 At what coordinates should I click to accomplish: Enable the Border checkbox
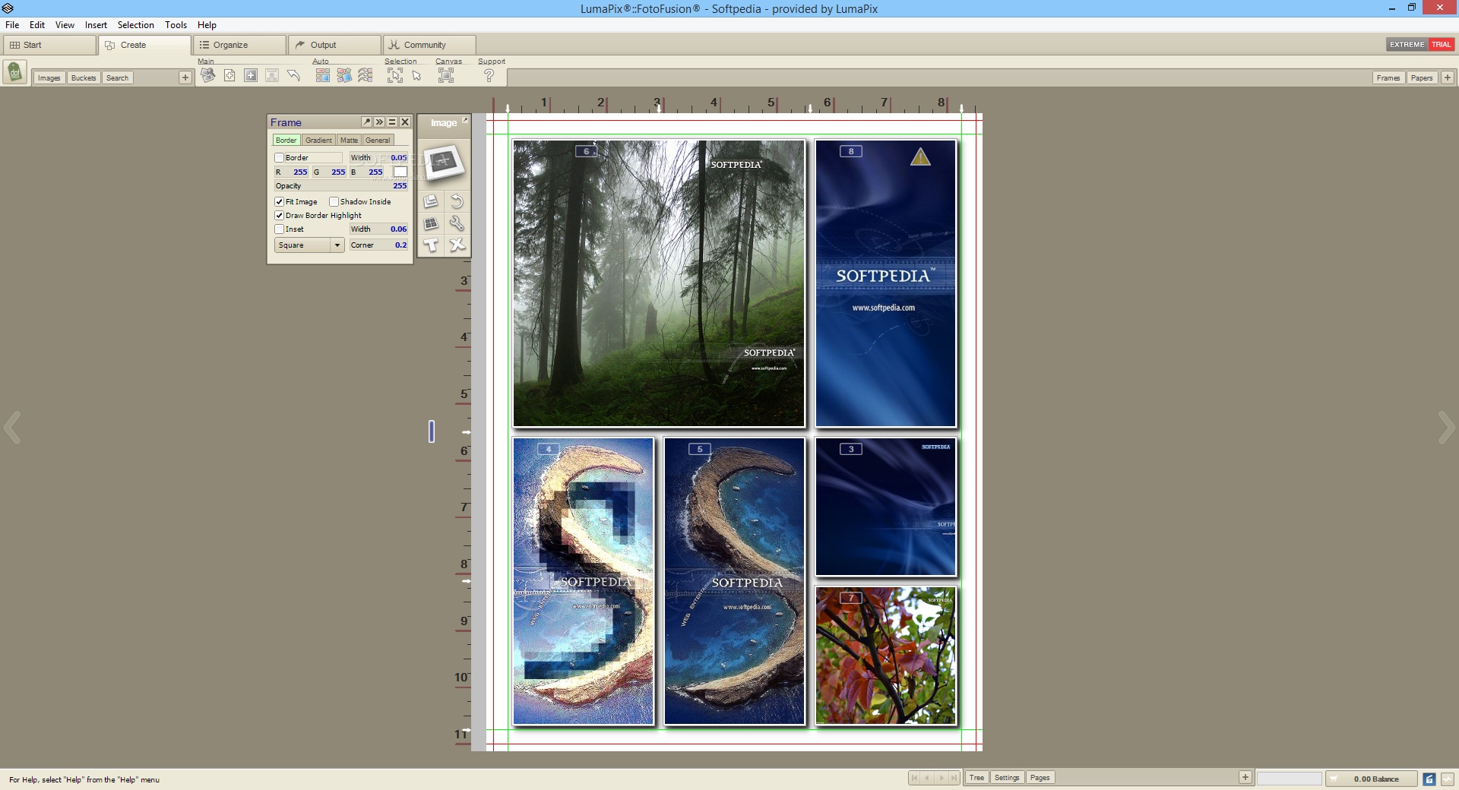coord(279,158)
